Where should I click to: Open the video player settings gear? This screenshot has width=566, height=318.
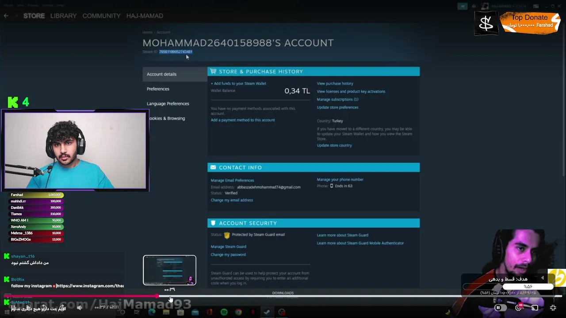519,308
